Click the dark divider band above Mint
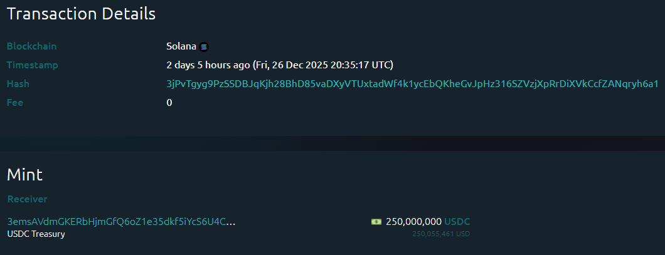This screenshot has height=255, width=665. pyautogui.click(x=332, y=143)
